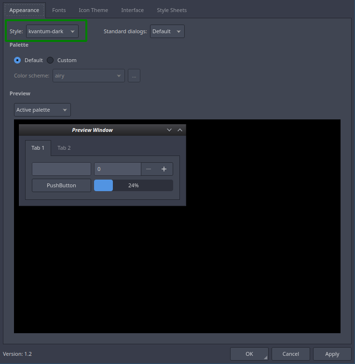This screenshot has height=364, width=355.
Task: Go to the Style Sheets tab
Action: [172, 10]
